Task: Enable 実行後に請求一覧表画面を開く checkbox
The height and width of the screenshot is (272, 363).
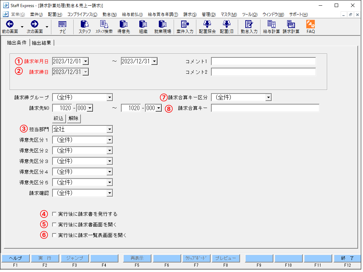Action: (x=54, y=235)
